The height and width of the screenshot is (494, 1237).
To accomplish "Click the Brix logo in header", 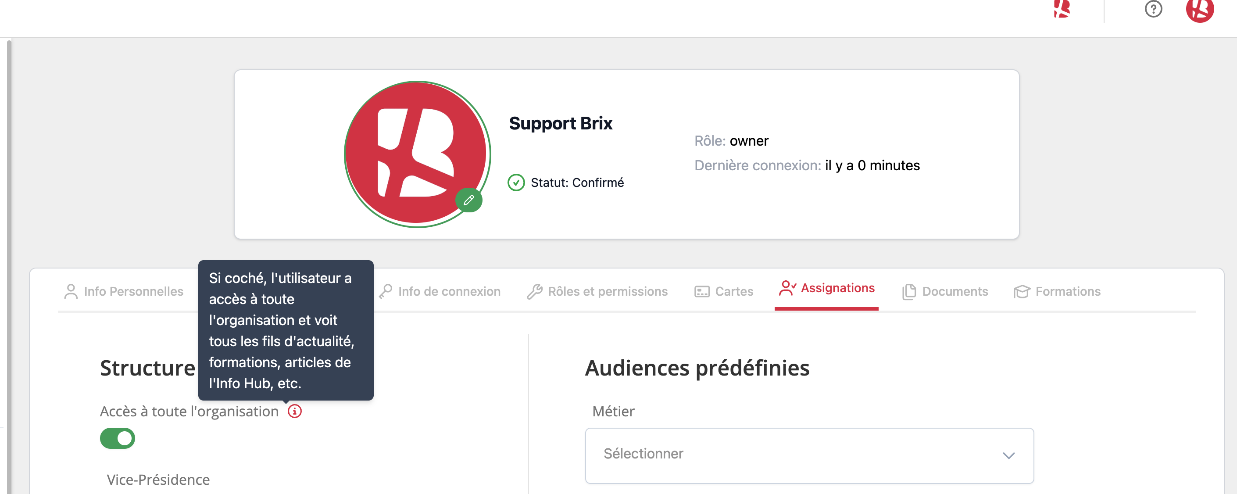I will pos(1062,9).
